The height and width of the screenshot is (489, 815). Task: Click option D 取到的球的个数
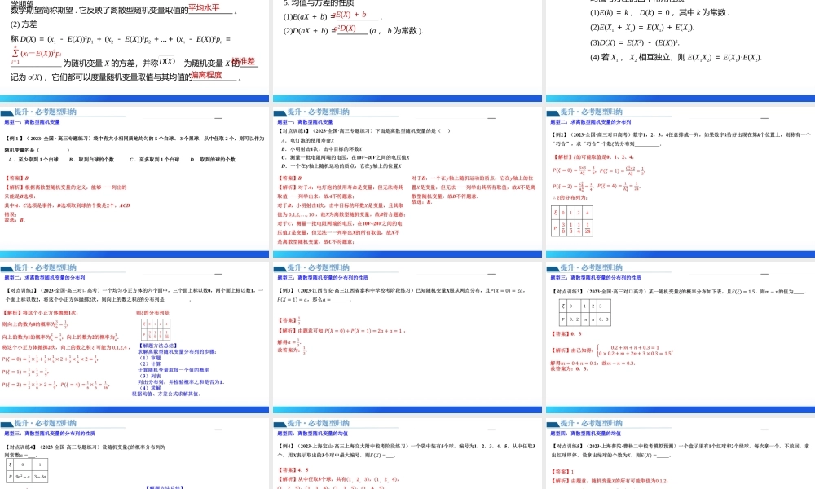tap(213, 160)
